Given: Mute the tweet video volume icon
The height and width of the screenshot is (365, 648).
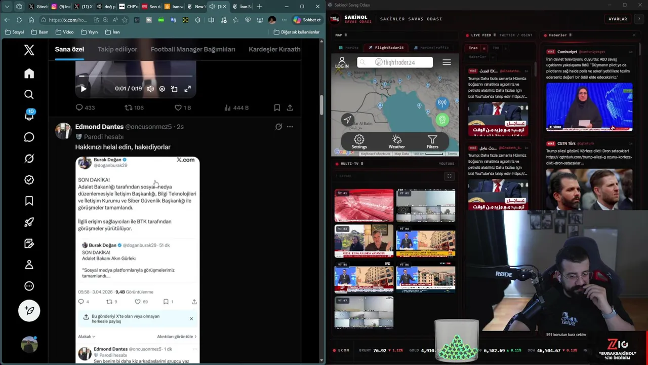Looking at the screenshot, I should (150, 89).
